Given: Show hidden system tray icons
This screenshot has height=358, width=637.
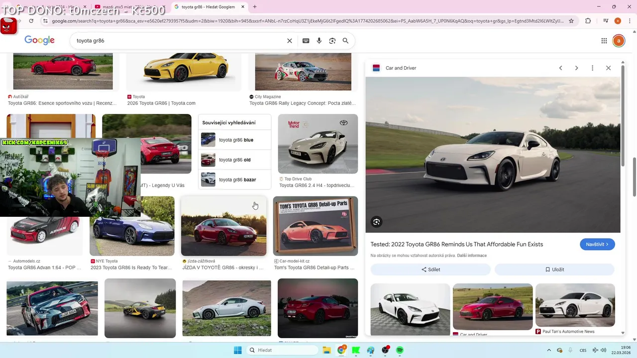Looking at the screenshot, I should tap(549, 350).
